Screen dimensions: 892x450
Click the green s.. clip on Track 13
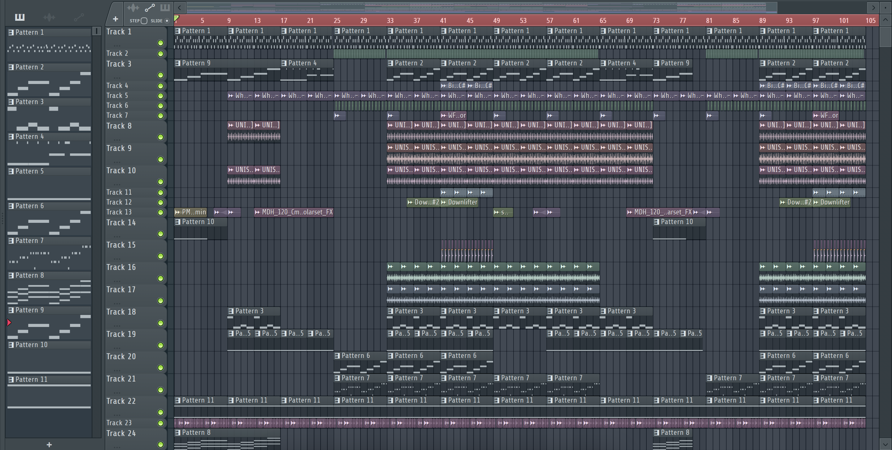pos(503,212)
